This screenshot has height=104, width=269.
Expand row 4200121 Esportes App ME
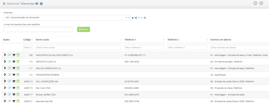coord(5,101)
